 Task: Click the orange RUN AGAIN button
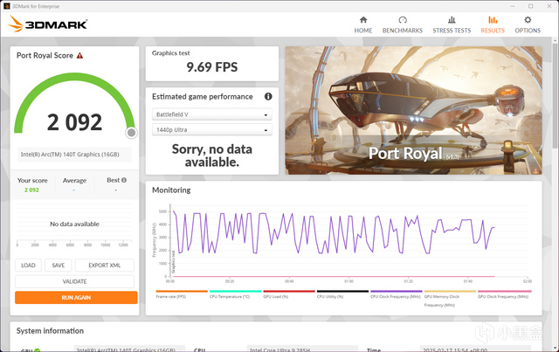pos(76,298)
